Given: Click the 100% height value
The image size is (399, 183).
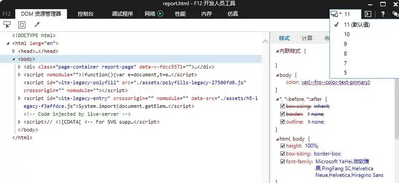Looking at the screenshot, I should tap(311, 146).
